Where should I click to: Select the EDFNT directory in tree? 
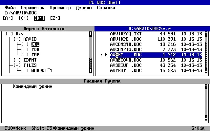tap(30, 60)
